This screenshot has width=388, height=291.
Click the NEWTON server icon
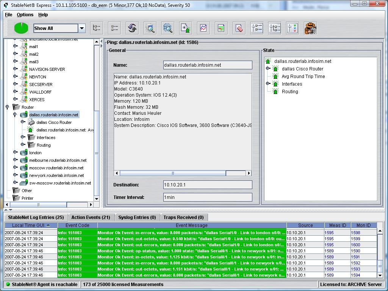(x=24, y=77)
